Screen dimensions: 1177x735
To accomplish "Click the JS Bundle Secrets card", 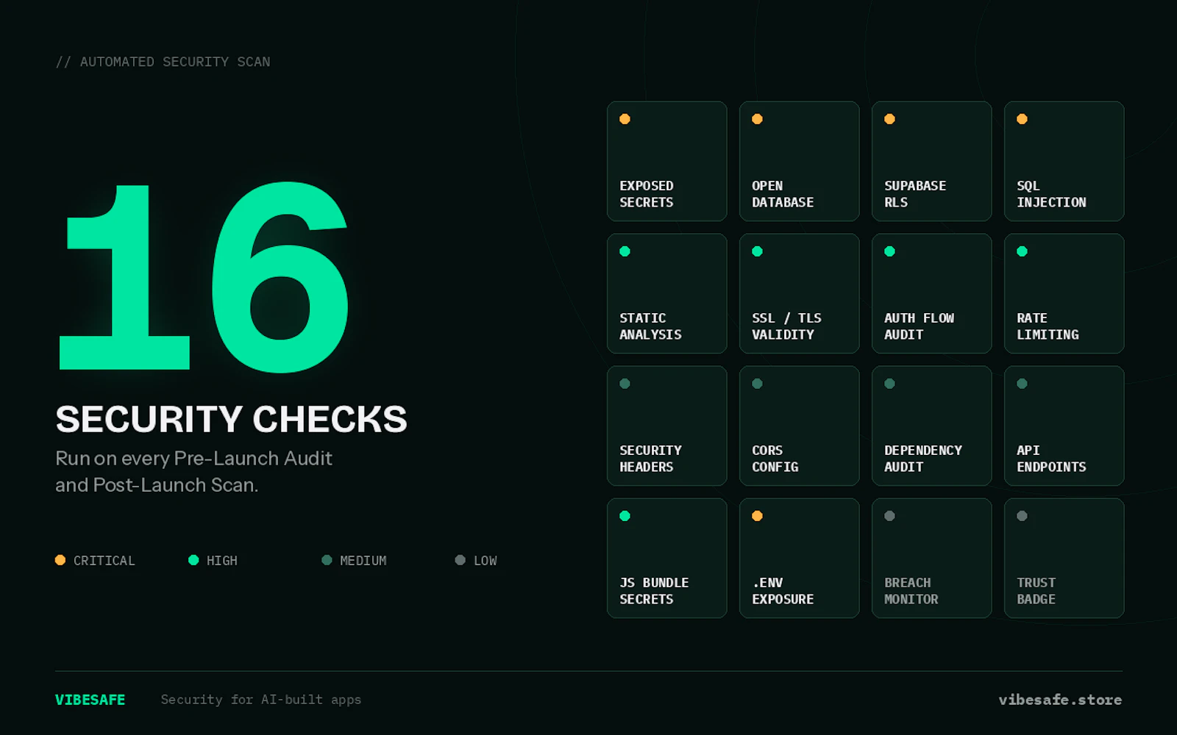I will (666, 558).
